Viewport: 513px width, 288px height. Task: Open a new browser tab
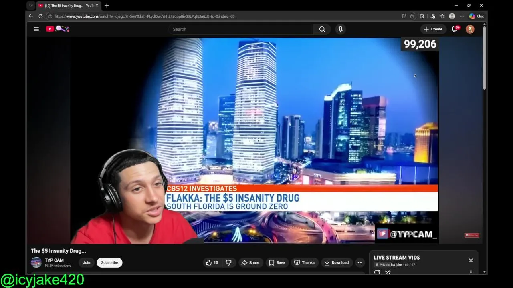[x=107, y=6]
